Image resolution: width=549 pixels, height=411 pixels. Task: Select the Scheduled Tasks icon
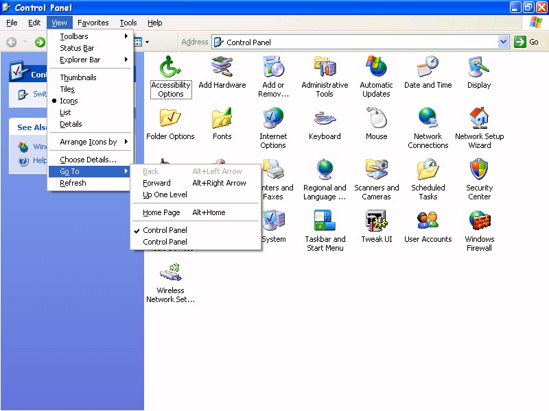pos(428,169)
